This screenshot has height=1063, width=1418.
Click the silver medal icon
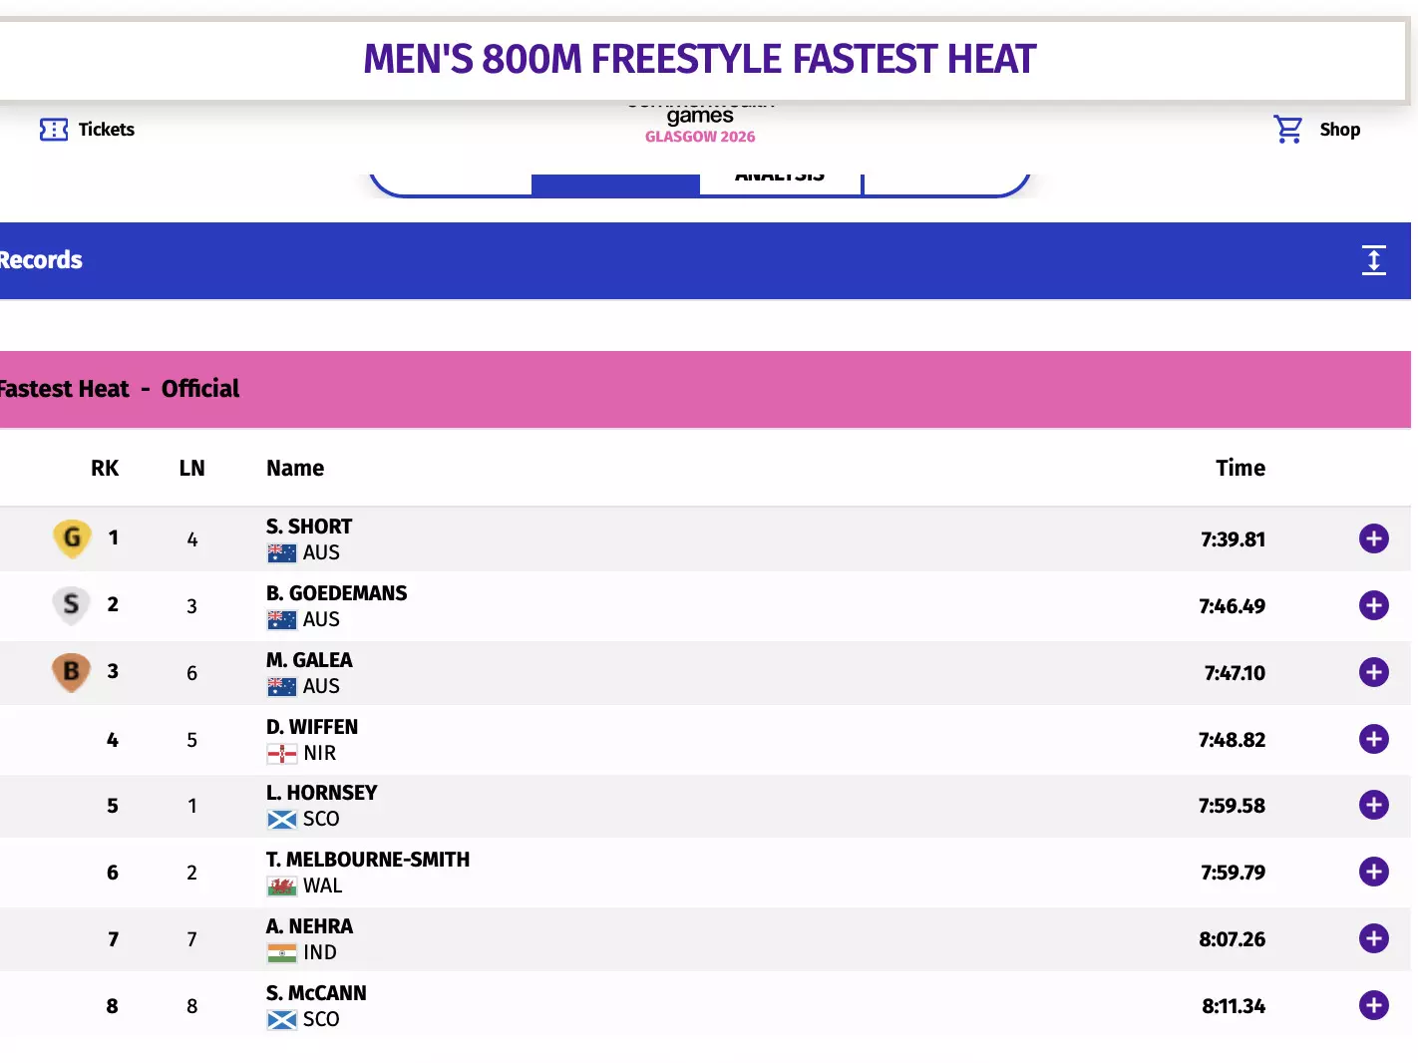(x=71, y=605)
